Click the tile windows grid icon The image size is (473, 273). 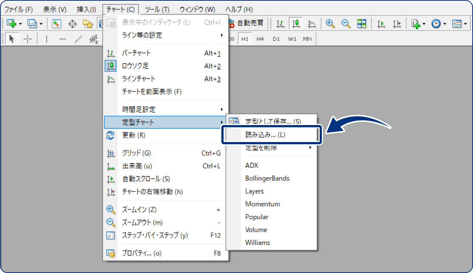[x=361, y=24]
